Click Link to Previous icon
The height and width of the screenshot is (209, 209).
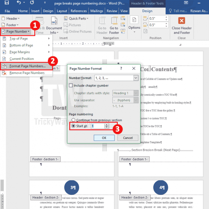tap(123, 31)
